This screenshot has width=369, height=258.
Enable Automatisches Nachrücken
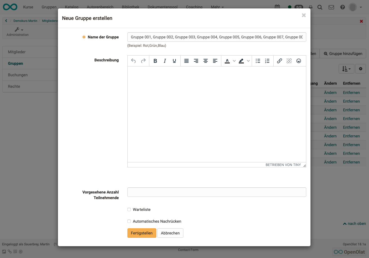pyautogui.click(x=129, y=221)
